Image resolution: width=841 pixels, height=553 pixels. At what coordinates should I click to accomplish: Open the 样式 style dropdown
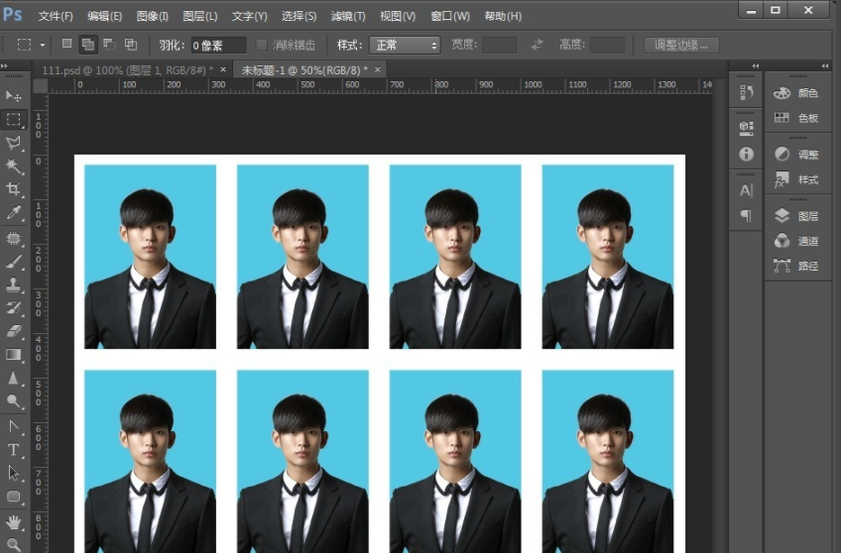coord(404,46)
